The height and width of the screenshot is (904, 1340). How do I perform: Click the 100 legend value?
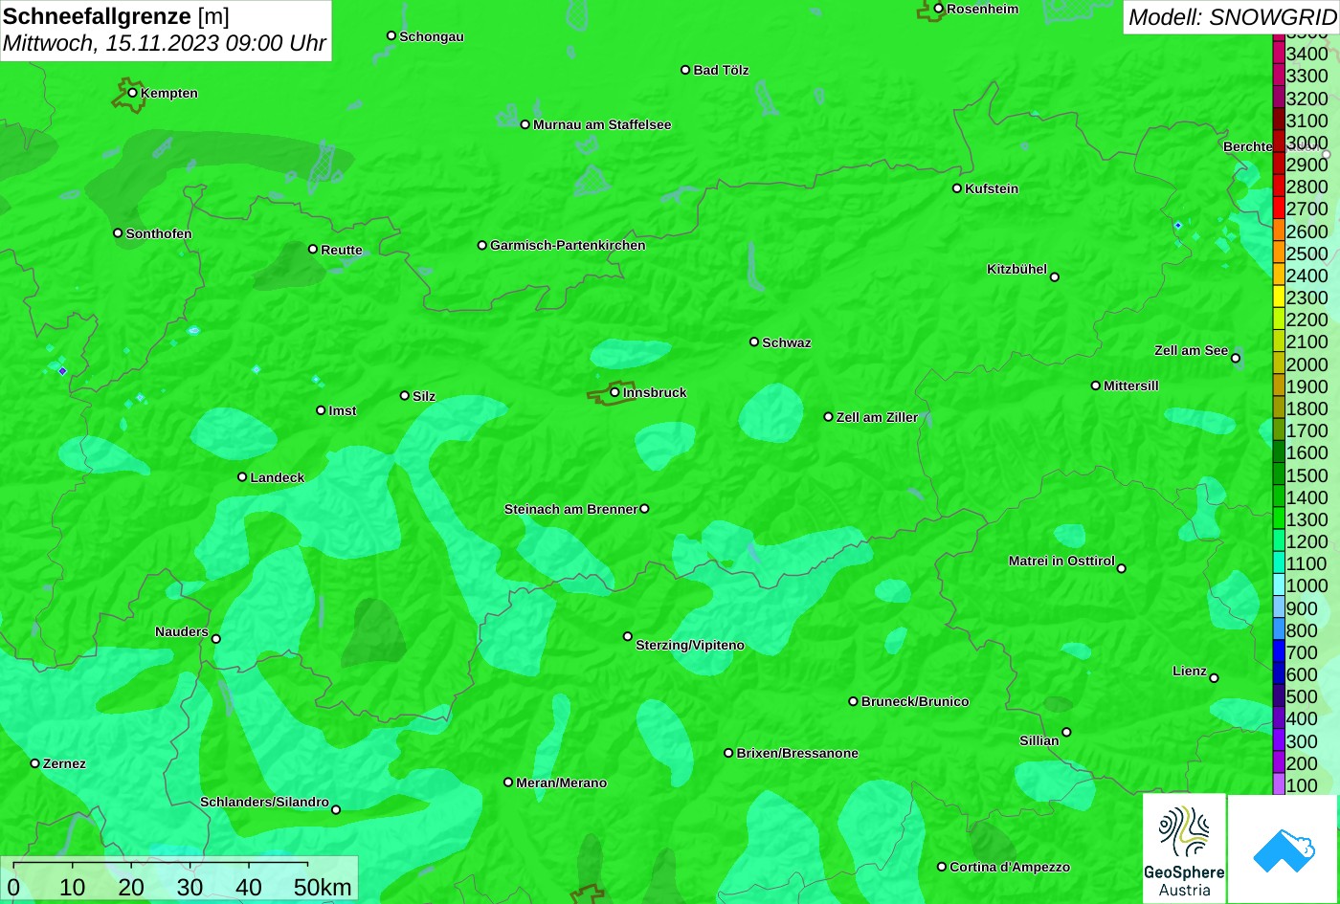coord(1302,785)
